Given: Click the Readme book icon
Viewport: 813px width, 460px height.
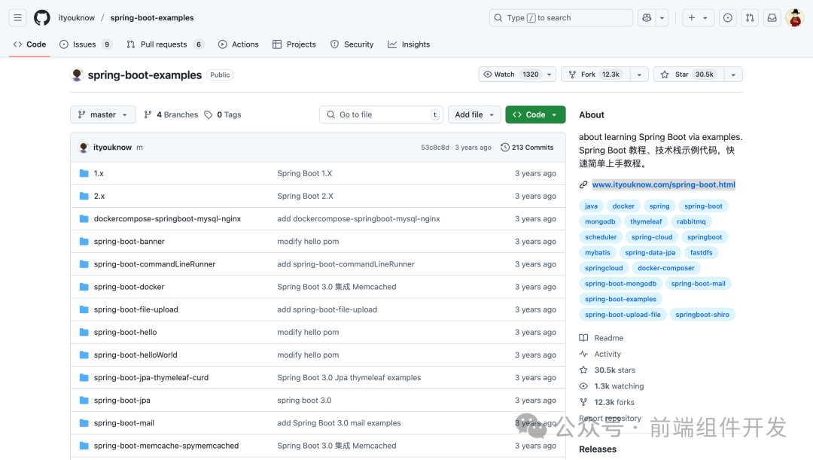Looking at the screenshot, I should (583, 338).
